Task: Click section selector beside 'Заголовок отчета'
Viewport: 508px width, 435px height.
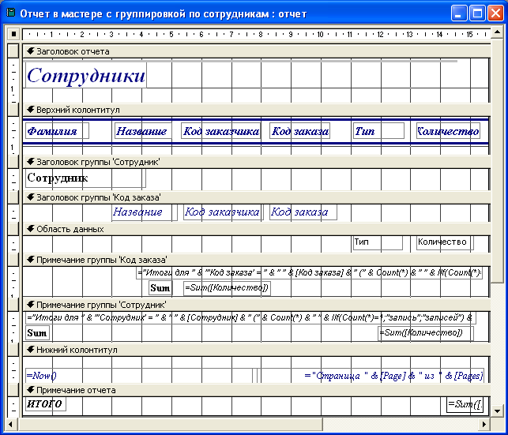Action: (13, 51)
